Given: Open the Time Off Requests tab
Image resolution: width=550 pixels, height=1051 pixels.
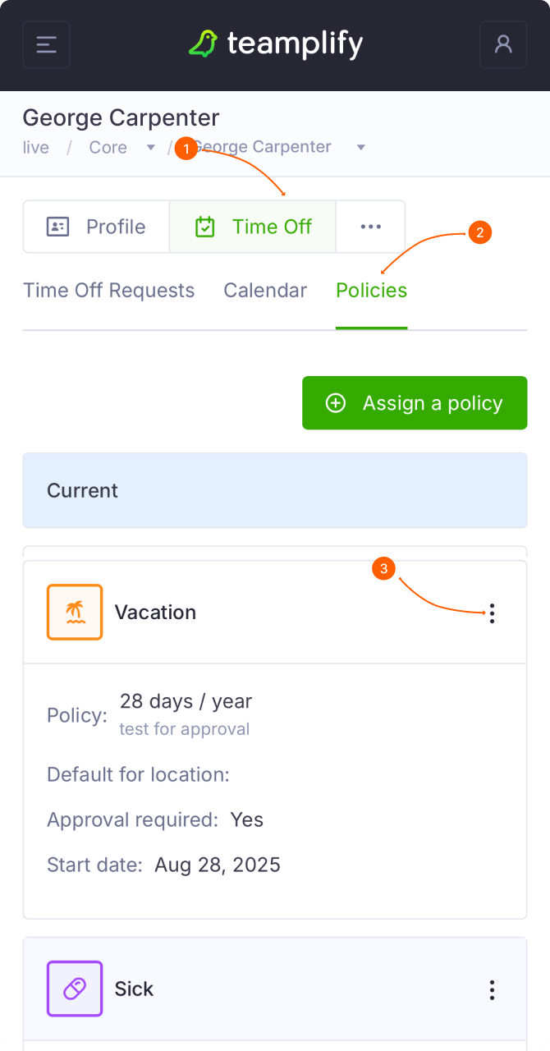Looking at the screenshot, I should click(108, 291).
